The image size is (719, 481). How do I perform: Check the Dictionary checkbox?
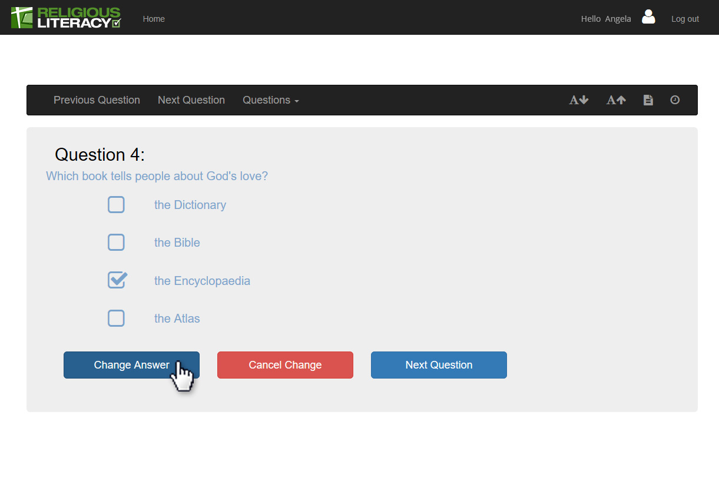tap(116, 205)
